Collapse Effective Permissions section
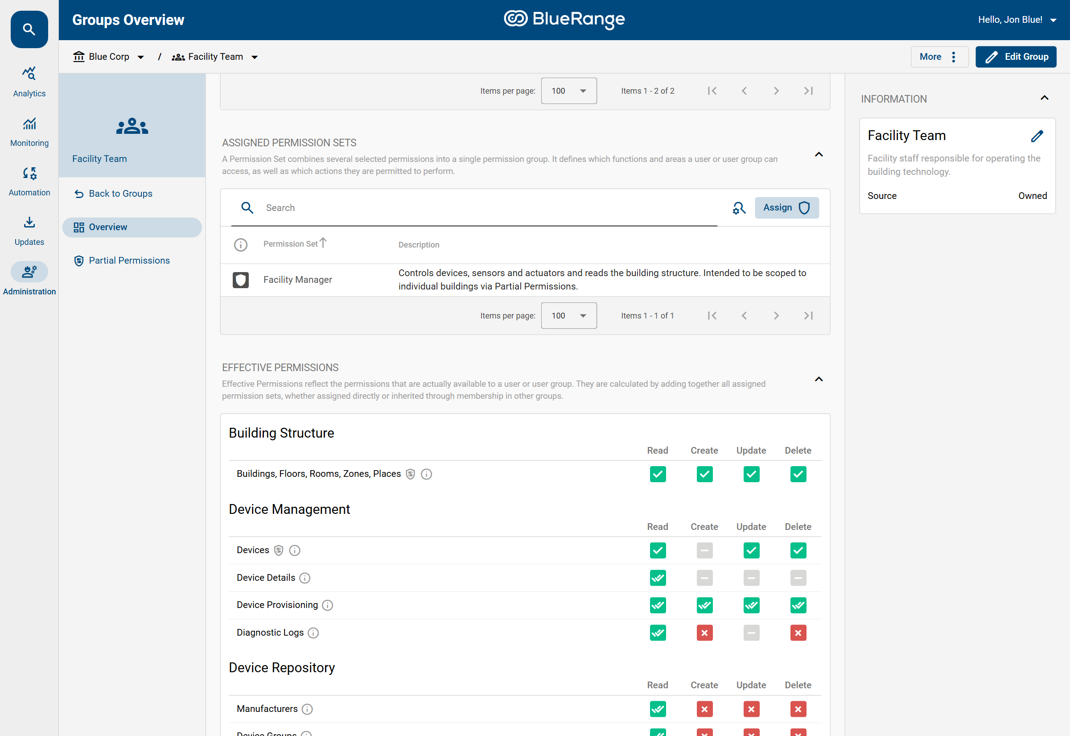The height and width of the screenshot is (736, 1070). [819, 380]
